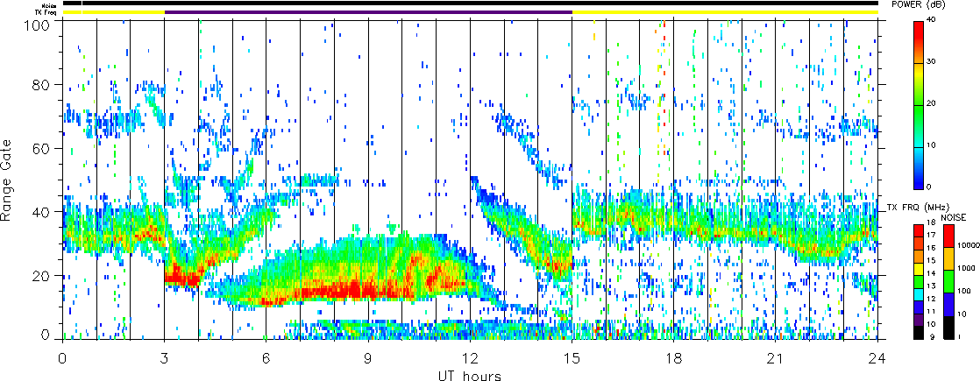Image resolution: width=980 pixels, height=381 pixels.
Task: Click the x-axis tick label "21"
Action: (776, 359)
